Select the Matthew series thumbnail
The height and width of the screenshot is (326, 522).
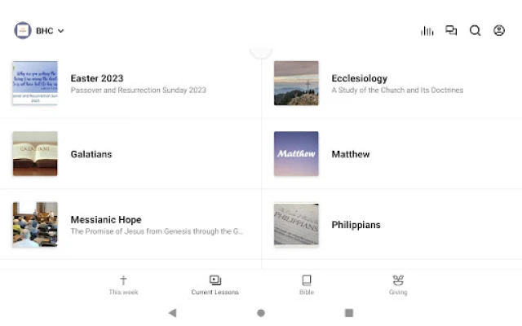pos(296,154)
